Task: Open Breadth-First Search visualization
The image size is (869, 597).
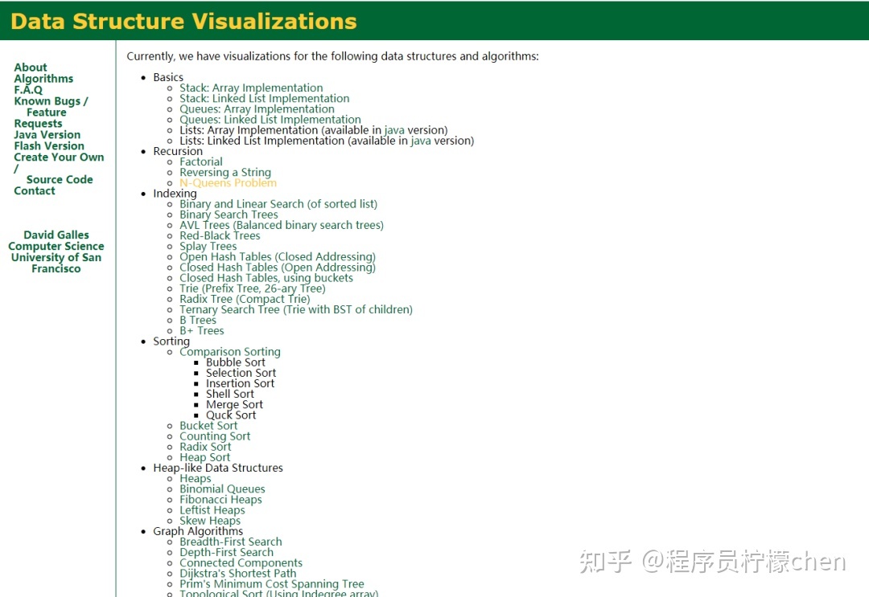Action: tap(231, 542)
